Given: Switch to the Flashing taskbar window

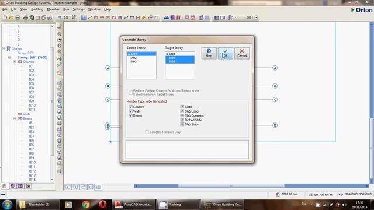Looking at the screenshot, I should click(178, 205).
